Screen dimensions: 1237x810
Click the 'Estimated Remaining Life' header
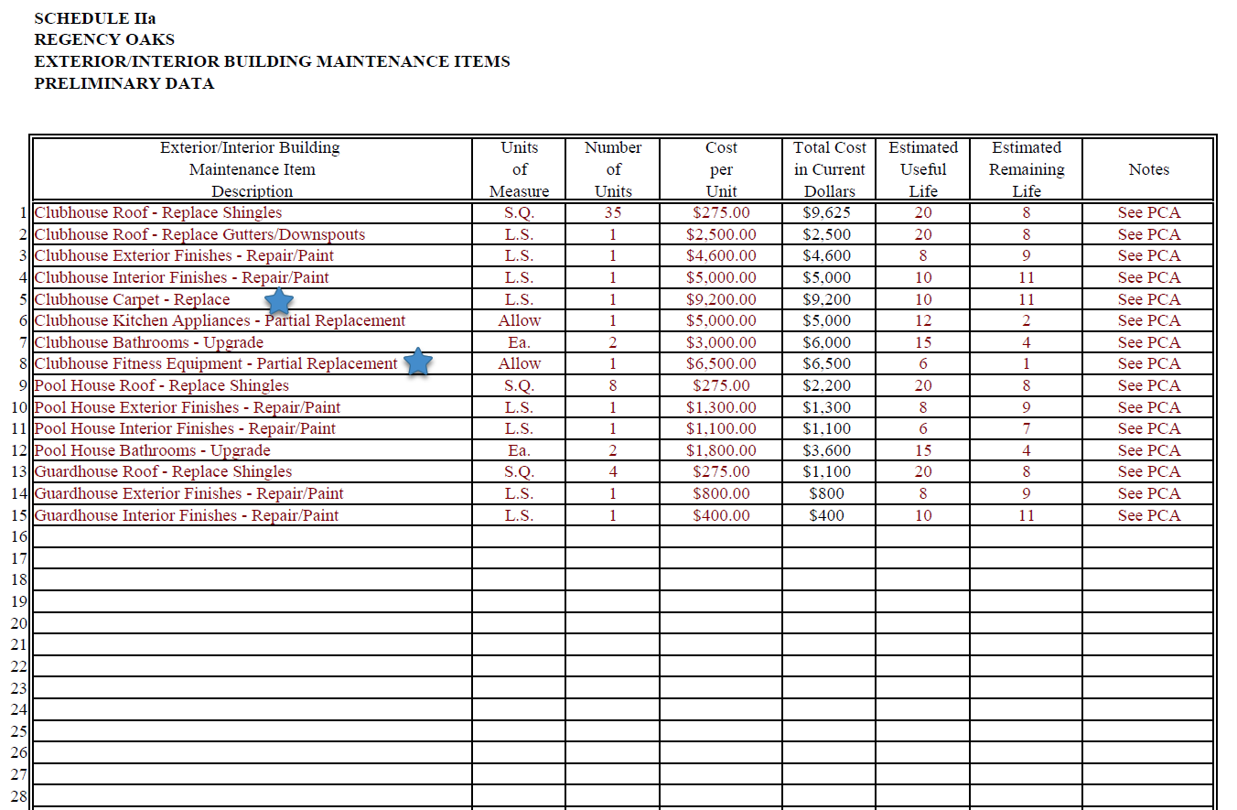(1027, 169)
